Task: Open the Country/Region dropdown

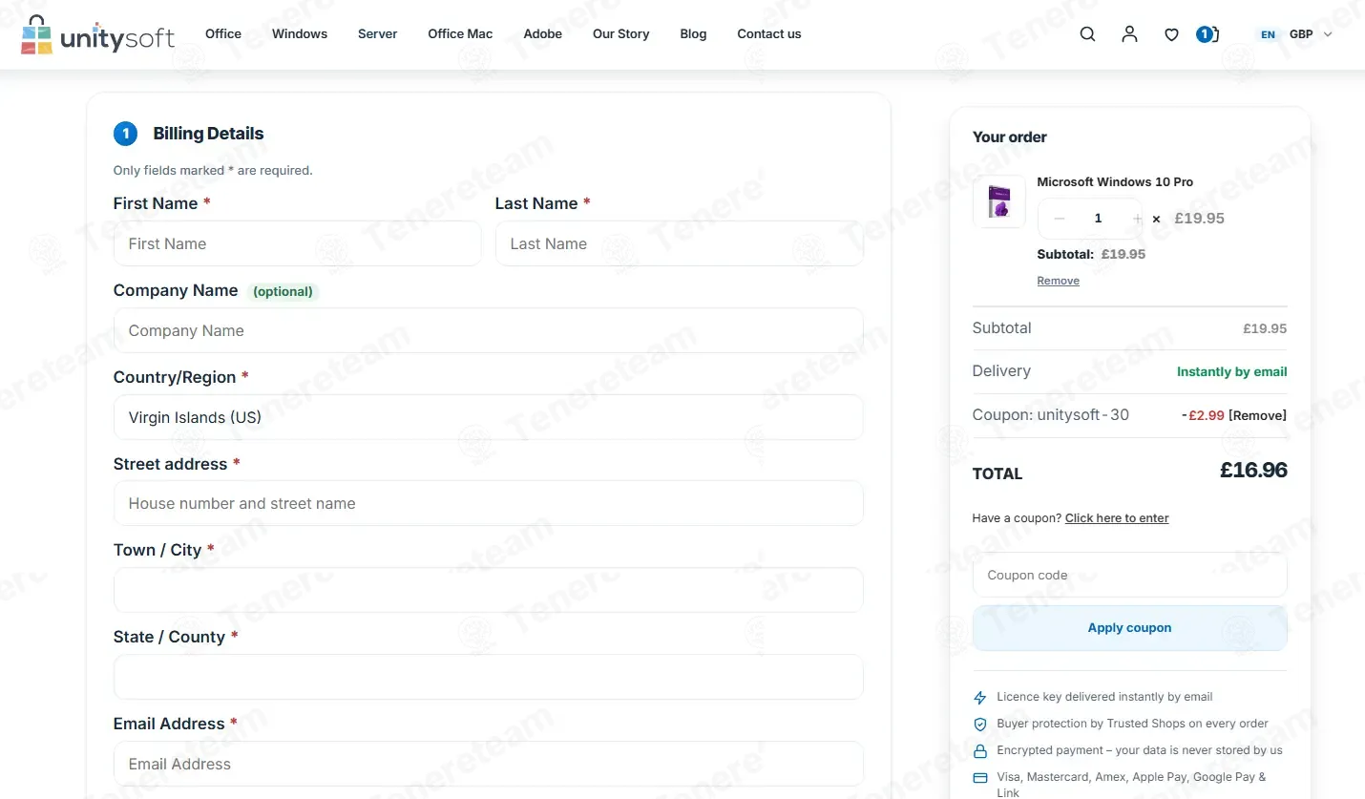Action: [489, 417]
